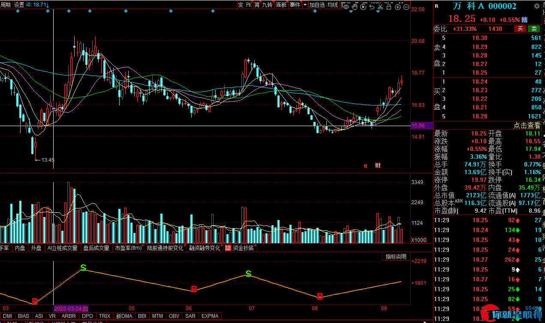545x323 pixels.
Task: Click the red B buy signal near 06
Action: click(193, 290)
